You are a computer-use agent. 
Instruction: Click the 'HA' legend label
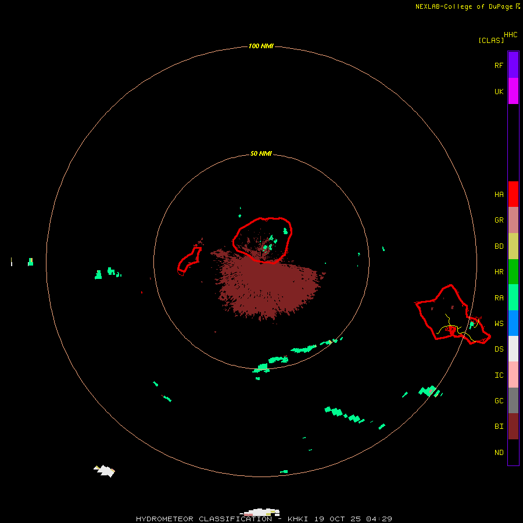[x=499, y=194]
